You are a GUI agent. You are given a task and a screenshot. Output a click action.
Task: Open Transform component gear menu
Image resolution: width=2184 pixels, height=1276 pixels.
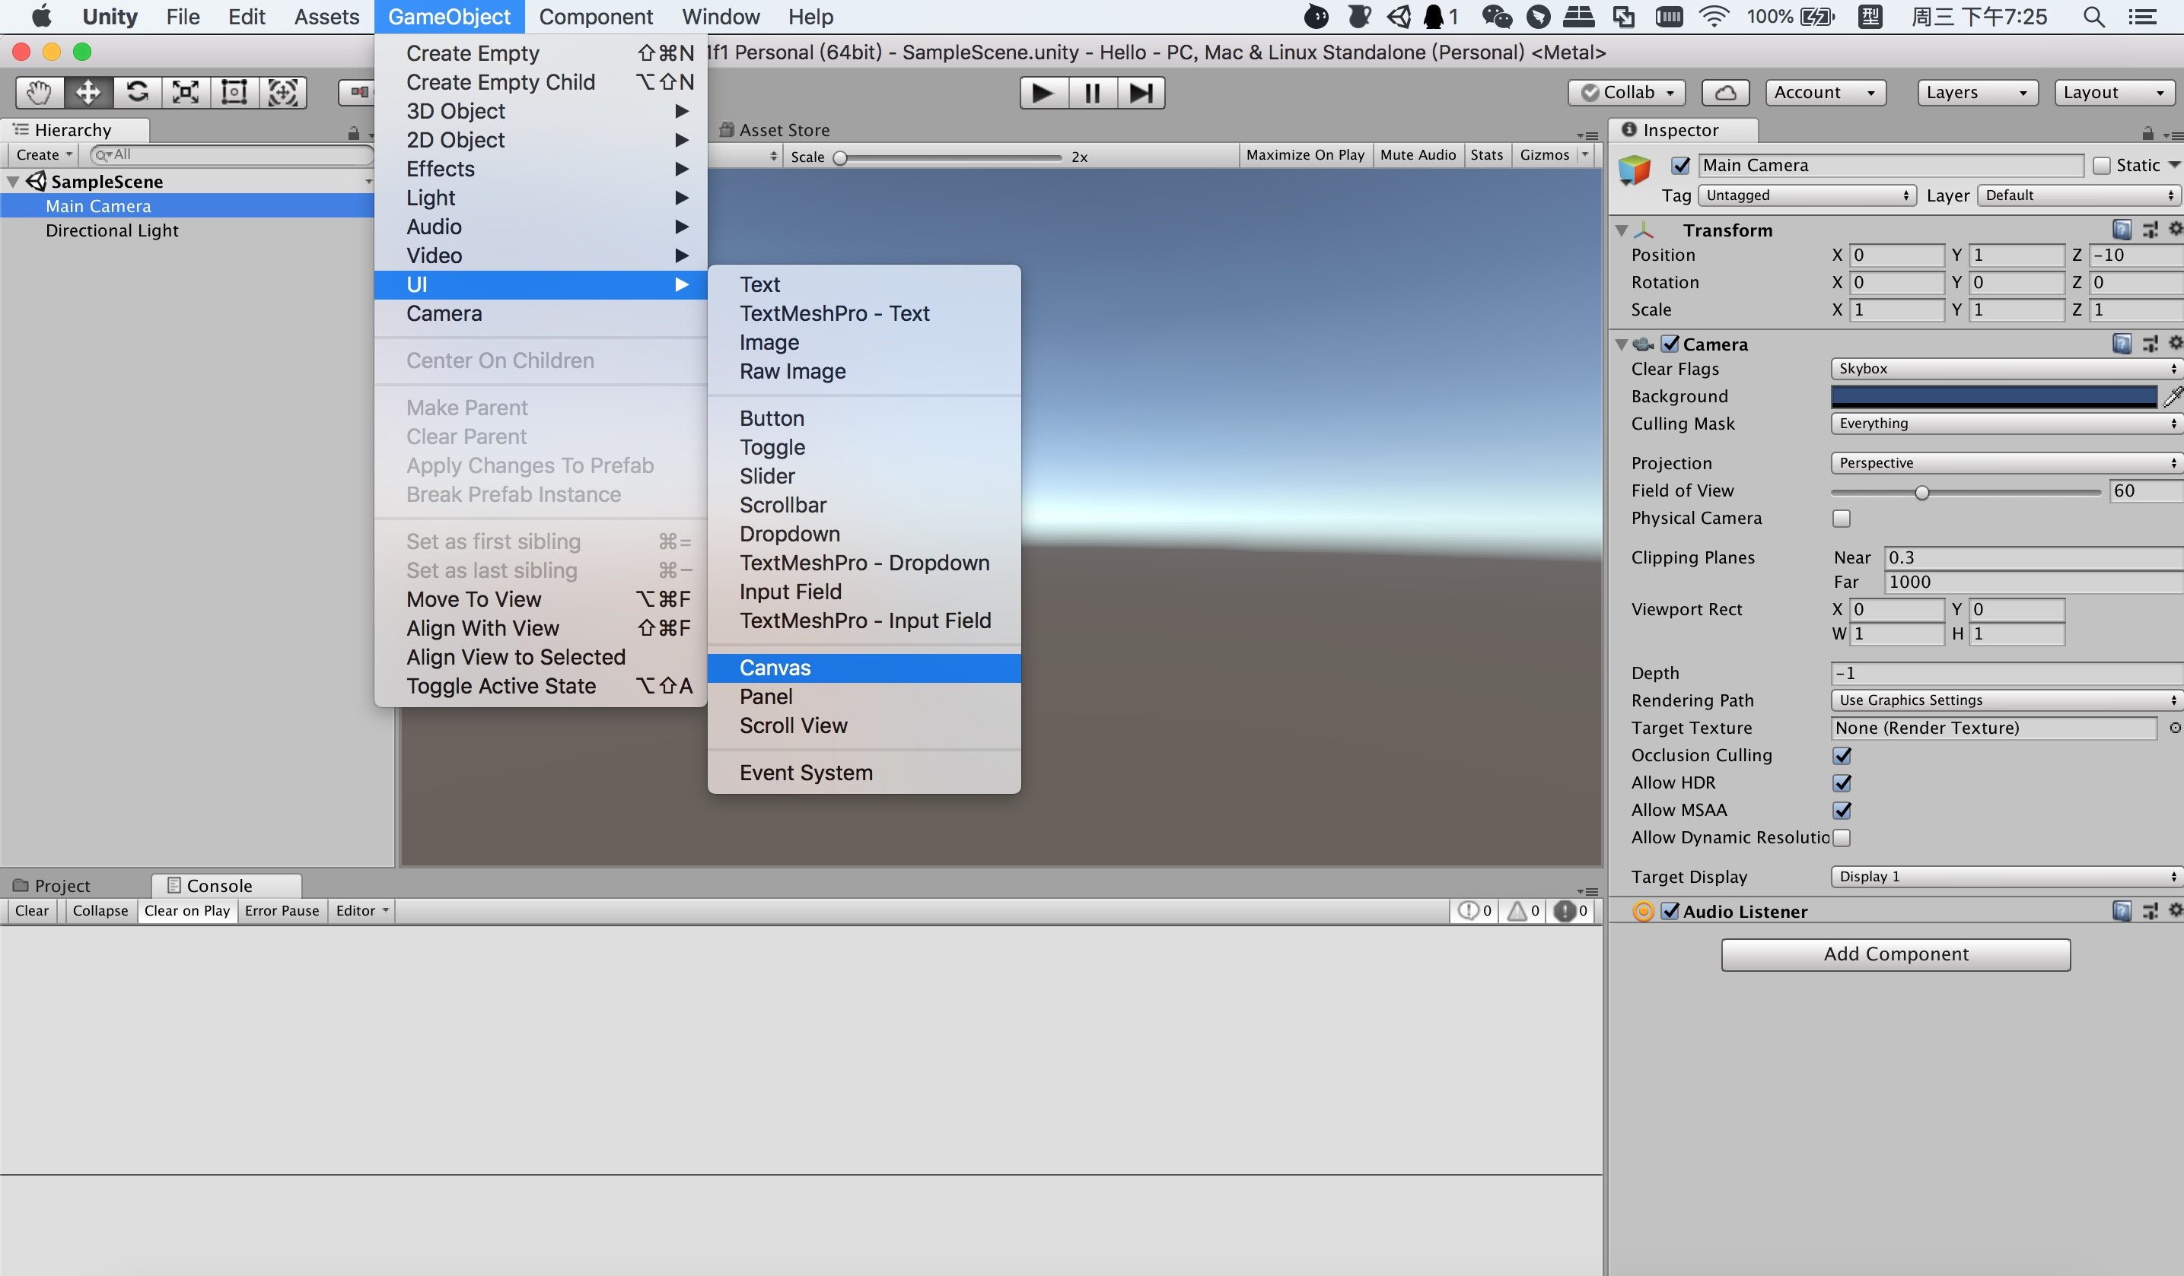click(x=2174, y=230)
